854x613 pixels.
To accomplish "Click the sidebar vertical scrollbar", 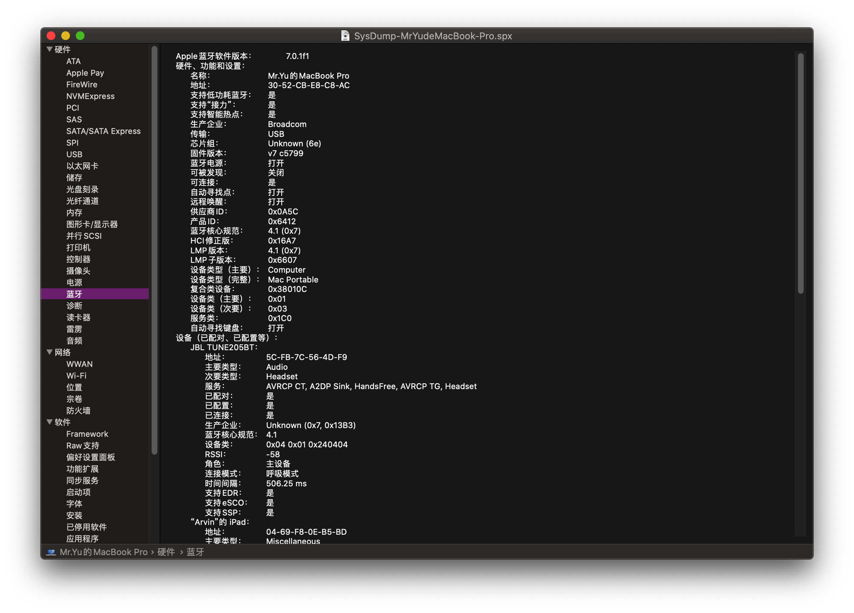I will (x=154, y=248).
